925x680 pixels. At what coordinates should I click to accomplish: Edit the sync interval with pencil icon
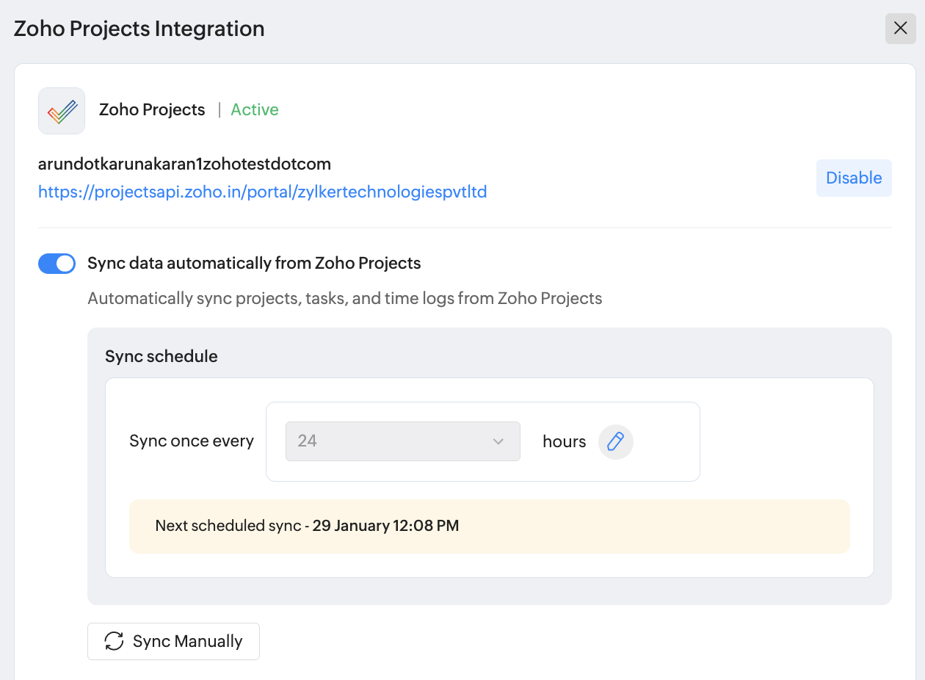(x=615, y=441)
